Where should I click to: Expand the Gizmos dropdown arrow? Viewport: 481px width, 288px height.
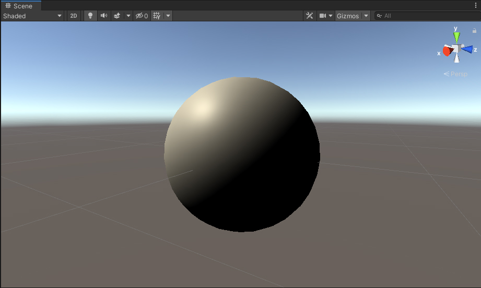tap(366, 16)
